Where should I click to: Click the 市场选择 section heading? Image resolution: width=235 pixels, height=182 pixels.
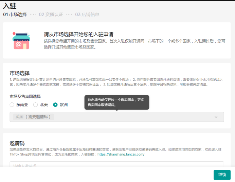pos(20,73)
